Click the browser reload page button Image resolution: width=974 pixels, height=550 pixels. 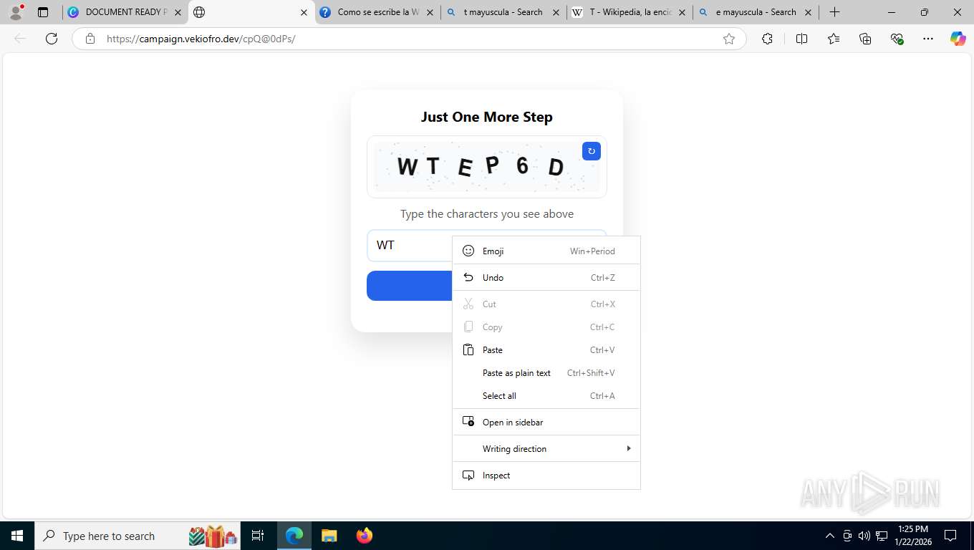pos(52,39)
